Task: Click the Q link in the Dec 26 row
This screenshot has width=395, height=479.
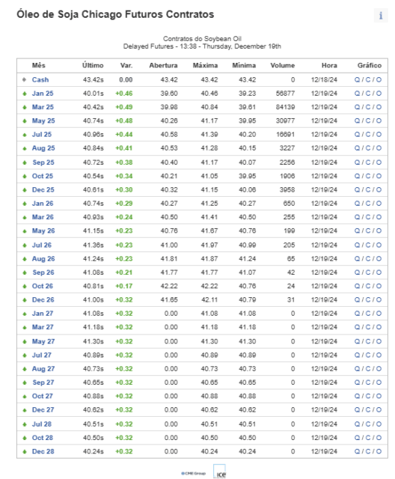Action: pos(357,299)
